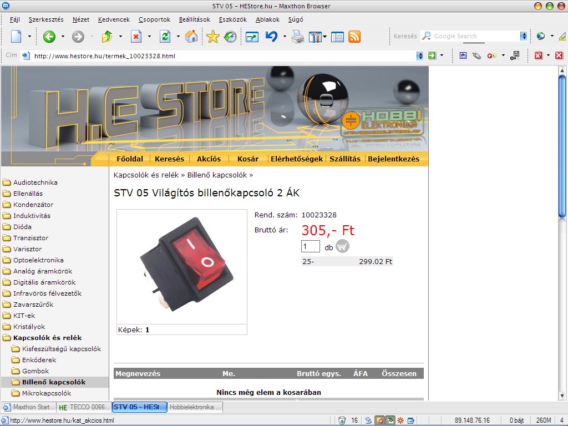Open the Szerkesztés menu
The width and height of the screenshot is (568, 426).
click(x=46, y=19)
